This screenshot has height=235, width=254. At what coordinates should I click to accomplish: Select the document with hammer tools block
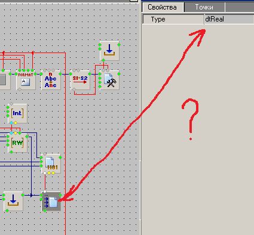pos(109,80)
